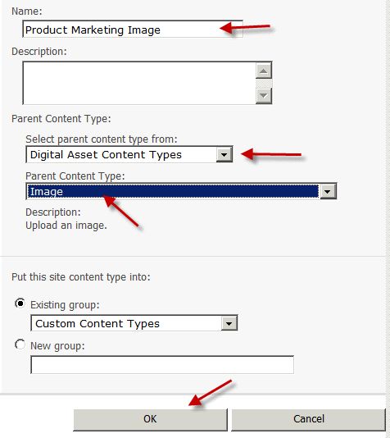
Task: Click the New group label text
Action: point(57,346)
